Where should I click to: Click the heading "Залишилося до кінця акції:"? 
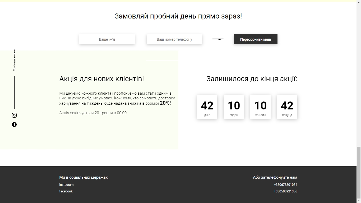(x=252, y=79)
